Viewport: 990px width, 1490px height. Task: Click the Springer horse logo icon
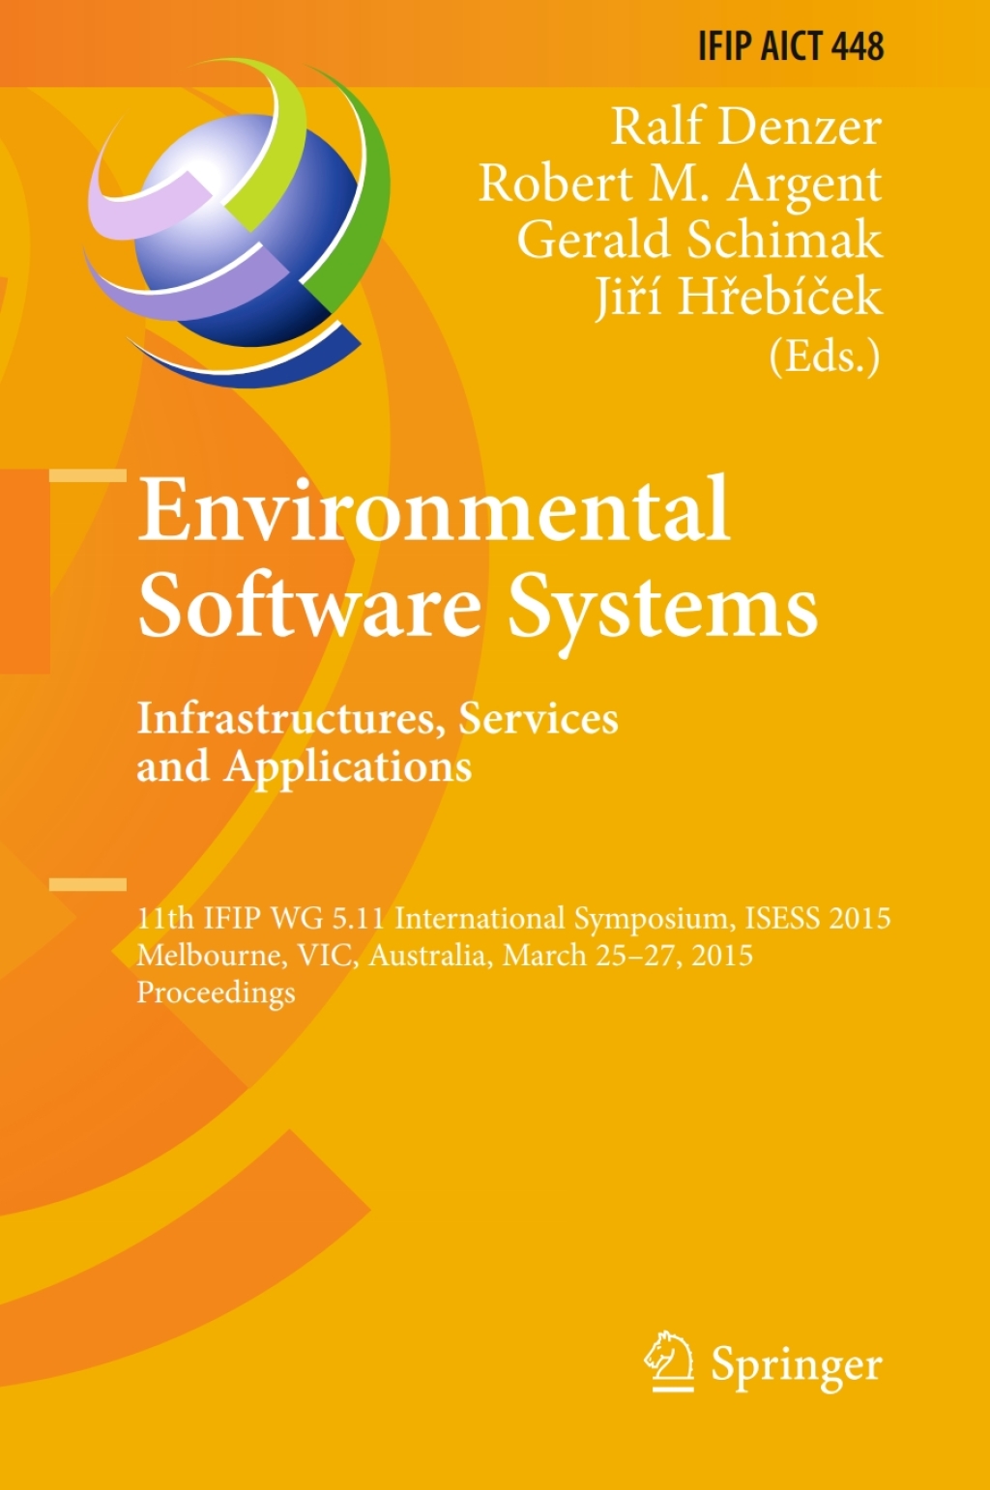coord(669,1361)
